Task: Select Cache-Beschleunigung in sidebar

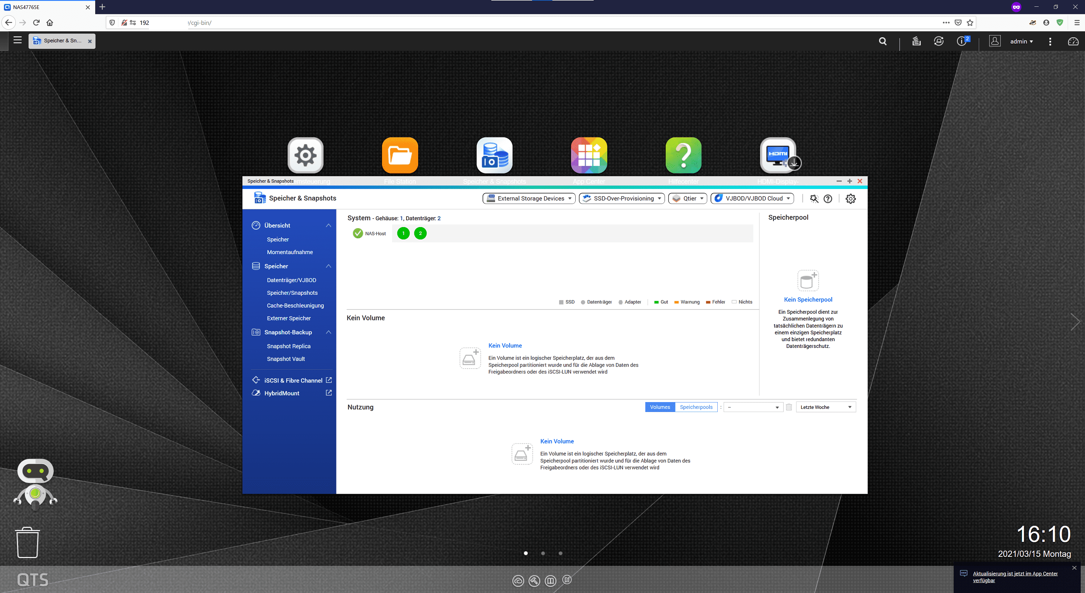Action: point(295,306)
